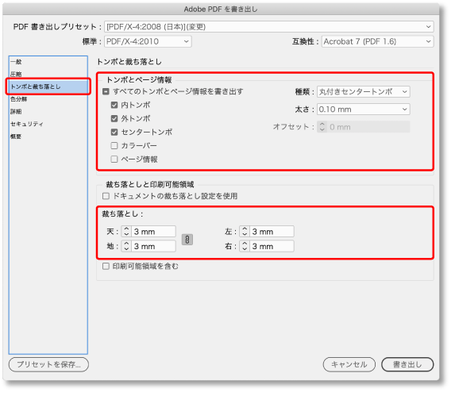Open the 互換性 Acrobat 7 dropdown

[377, 41]
